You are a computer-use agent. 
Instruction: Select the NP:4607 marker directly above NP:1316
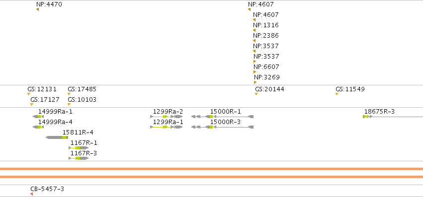tap(254, 20)
